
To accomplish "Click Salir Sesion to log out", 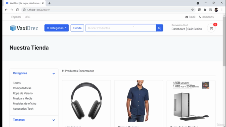I will [195, 29].
